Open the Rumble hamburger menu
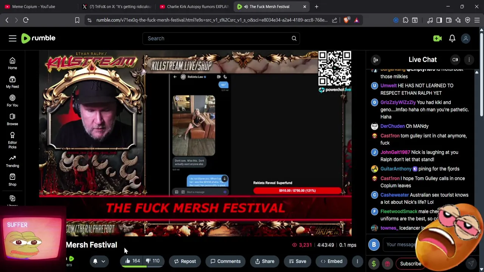The height and width of the screenshot is (272, 484). pos(12,38)
